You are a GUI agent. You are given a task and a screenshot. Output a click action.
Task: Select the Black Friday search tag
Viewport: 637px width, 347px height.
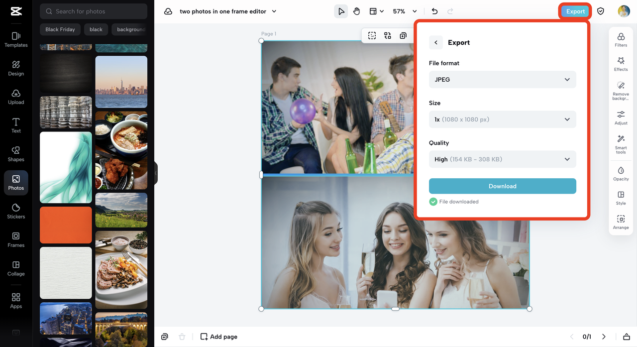tap(60, 29)
